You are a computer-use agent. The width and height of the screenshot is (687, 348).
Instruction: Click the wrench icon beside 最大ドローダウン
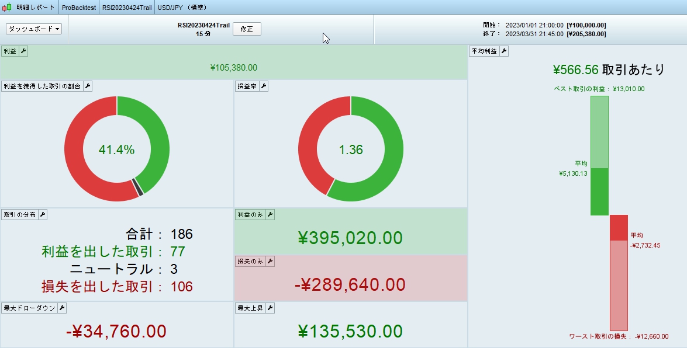point(62,308)
